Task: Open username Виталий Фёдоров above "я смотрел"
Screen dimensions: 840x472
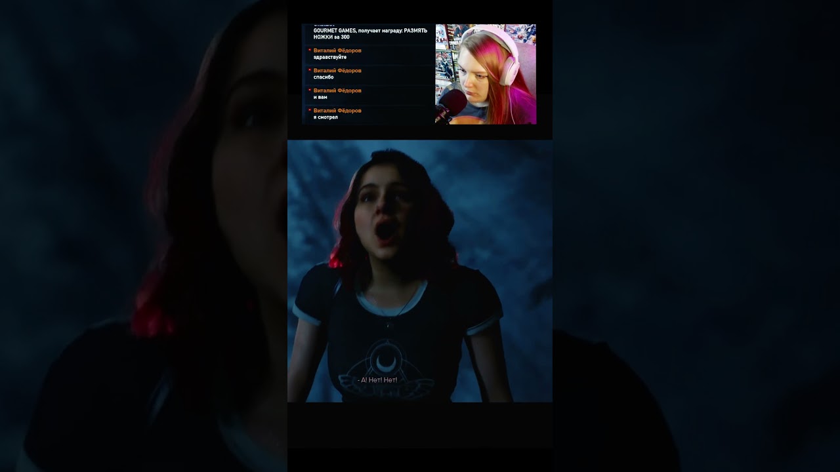Action: (x=337, y=111)
